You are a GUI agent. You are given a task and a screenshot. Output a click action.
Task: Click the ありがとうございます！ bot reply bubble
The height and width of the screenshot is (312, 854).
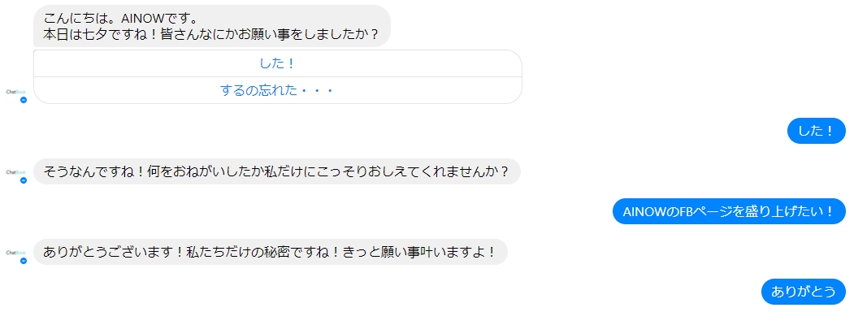click(x=270, y=252)
